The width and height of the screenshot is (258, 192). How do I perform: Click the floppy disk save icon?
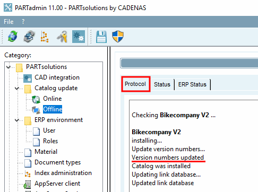tap(101, 37)
